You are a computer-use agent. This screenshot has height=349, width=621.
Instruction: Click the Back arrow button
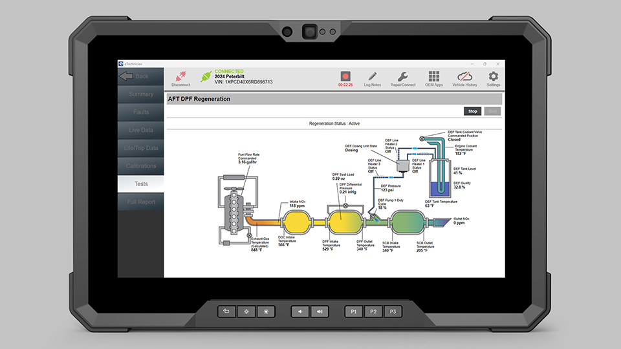140,76
